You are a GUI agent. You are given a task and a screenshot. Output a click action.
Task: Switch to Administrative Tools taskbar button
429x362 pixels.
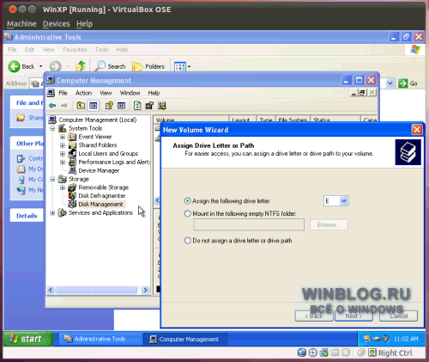pos(100,339)
